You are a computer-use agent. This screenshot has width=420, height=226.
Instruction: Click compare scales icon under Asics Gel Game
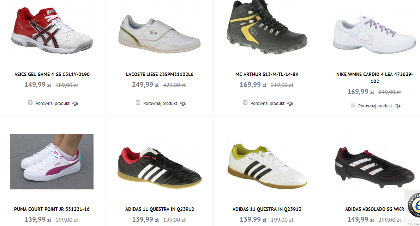[75, 103]
